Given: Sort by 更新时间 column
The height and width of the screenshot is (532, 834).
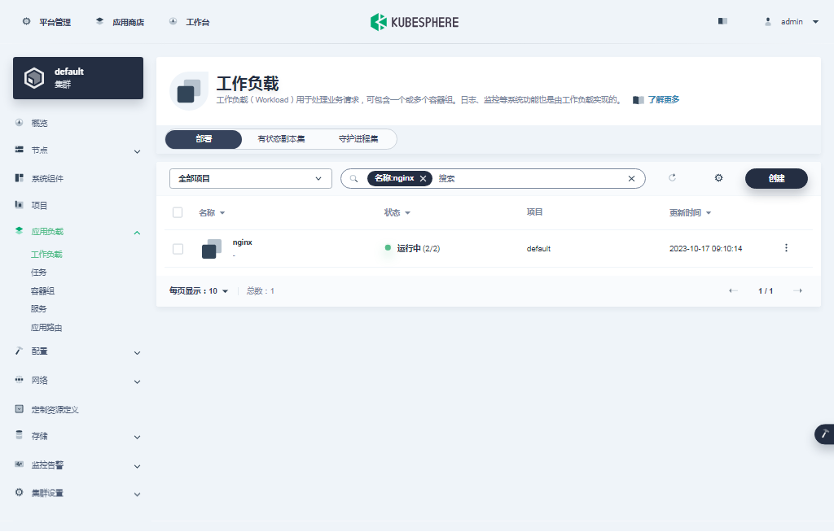Looking at the screenshot, I should click(690, 212).
